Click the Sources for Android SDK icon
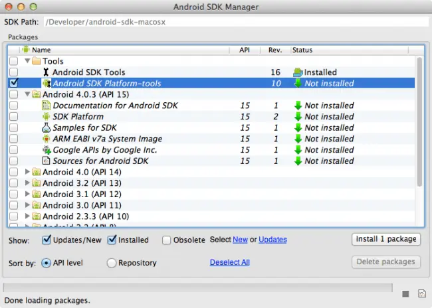 [x=46, y=161]
